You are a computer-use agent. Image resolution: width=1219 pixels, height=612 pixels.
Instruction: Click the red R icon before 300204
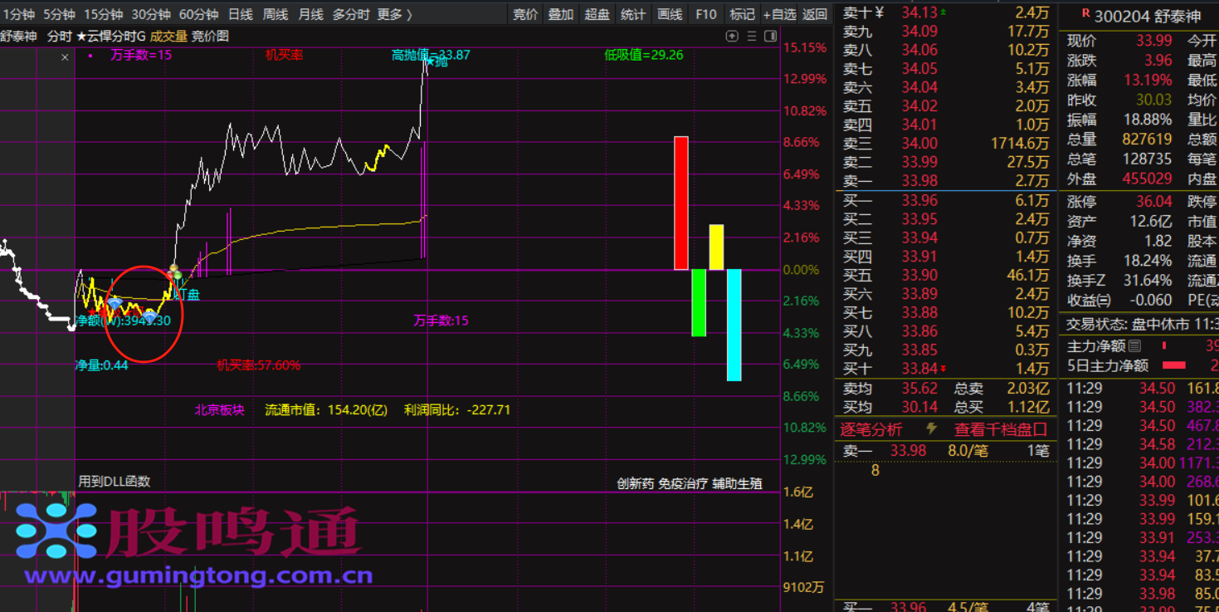(1085, 14)
